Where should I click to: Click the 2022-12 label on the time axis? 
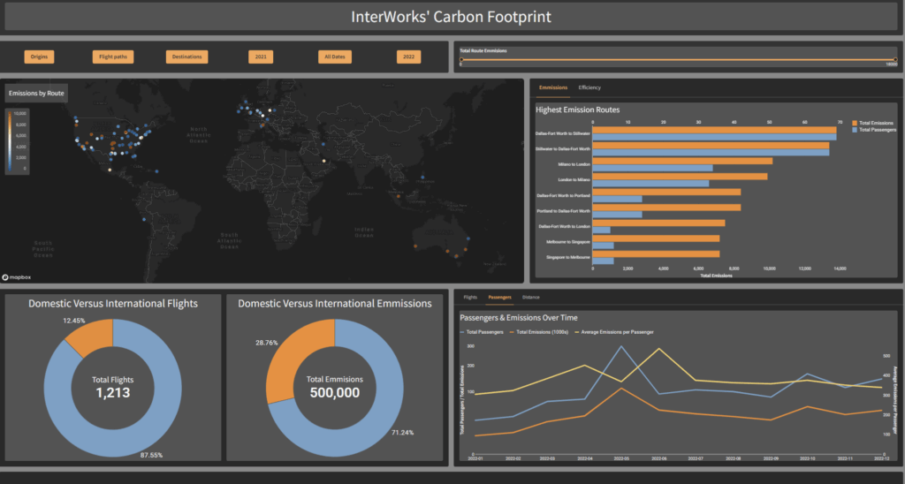(881, 459)
